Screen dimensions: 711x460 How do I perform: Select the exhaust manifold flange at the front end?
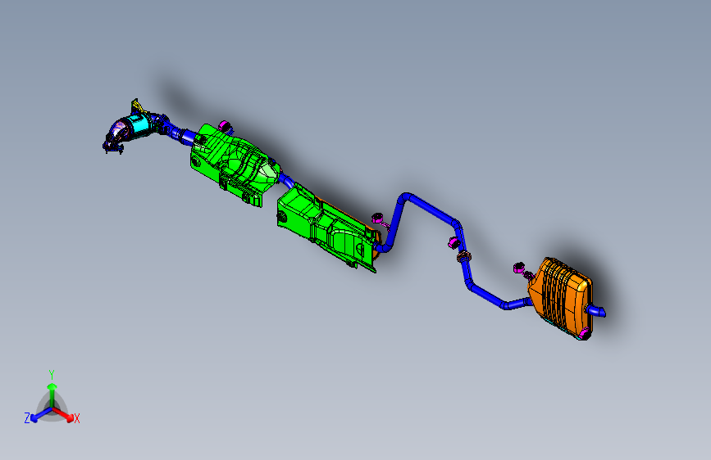(x=113, y=146)
